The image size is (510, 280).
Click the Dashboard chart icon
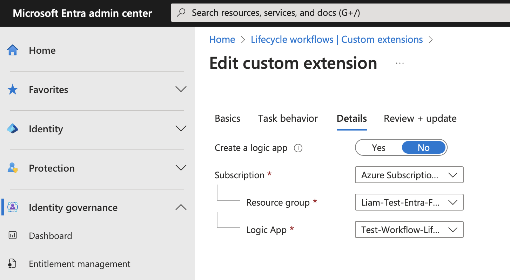pos(13,235)
